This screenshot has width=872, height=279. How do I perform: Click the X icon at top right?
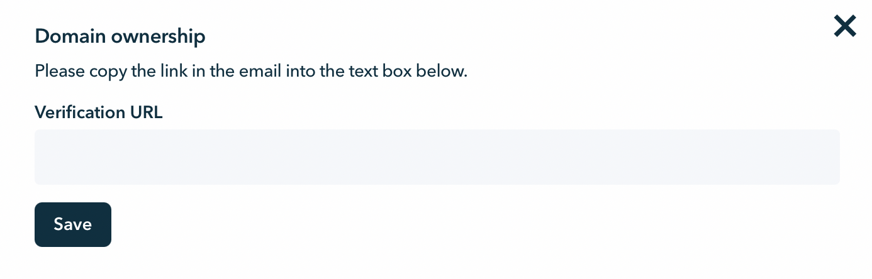(x=845, y=26)
